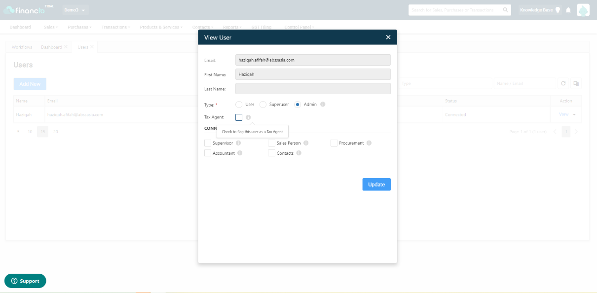Image resolution: width=597 pixels, height=293 pixels.
Task: Switch to the Workflows tab
Action: pos(22,47)
